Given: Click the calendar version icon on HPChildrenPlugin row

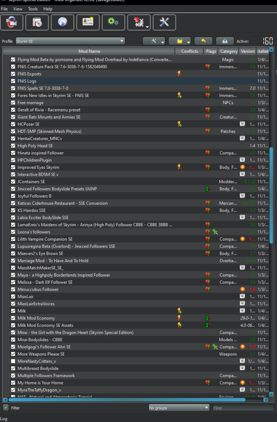Looking at the screenshot, I should [242, 160].
